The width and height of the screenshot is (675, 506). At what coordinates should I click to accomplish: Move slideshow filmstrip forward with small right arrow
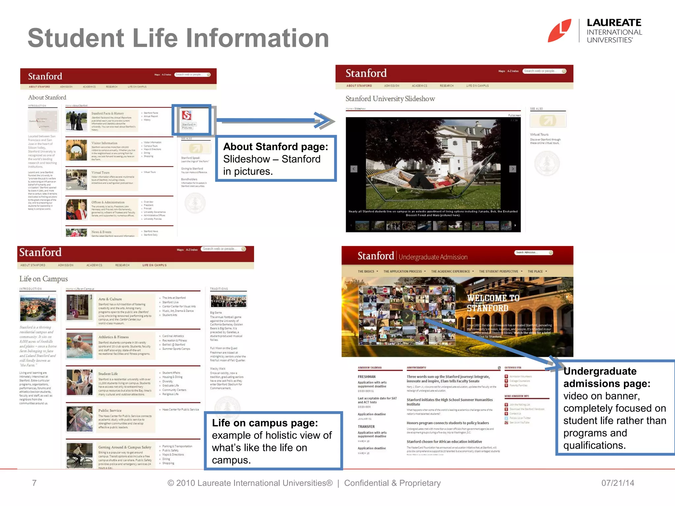[515, 226]
